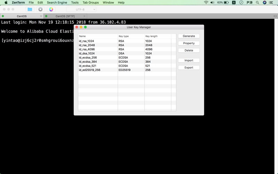Open the ZenTerm application menu
Image resolution: width=278 pixels, height=174 pixels.
click(18, 2)
